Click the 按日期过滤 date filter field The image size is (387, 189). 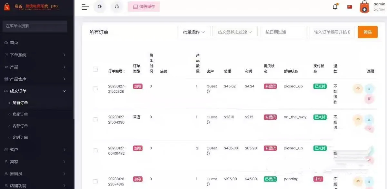283,32
